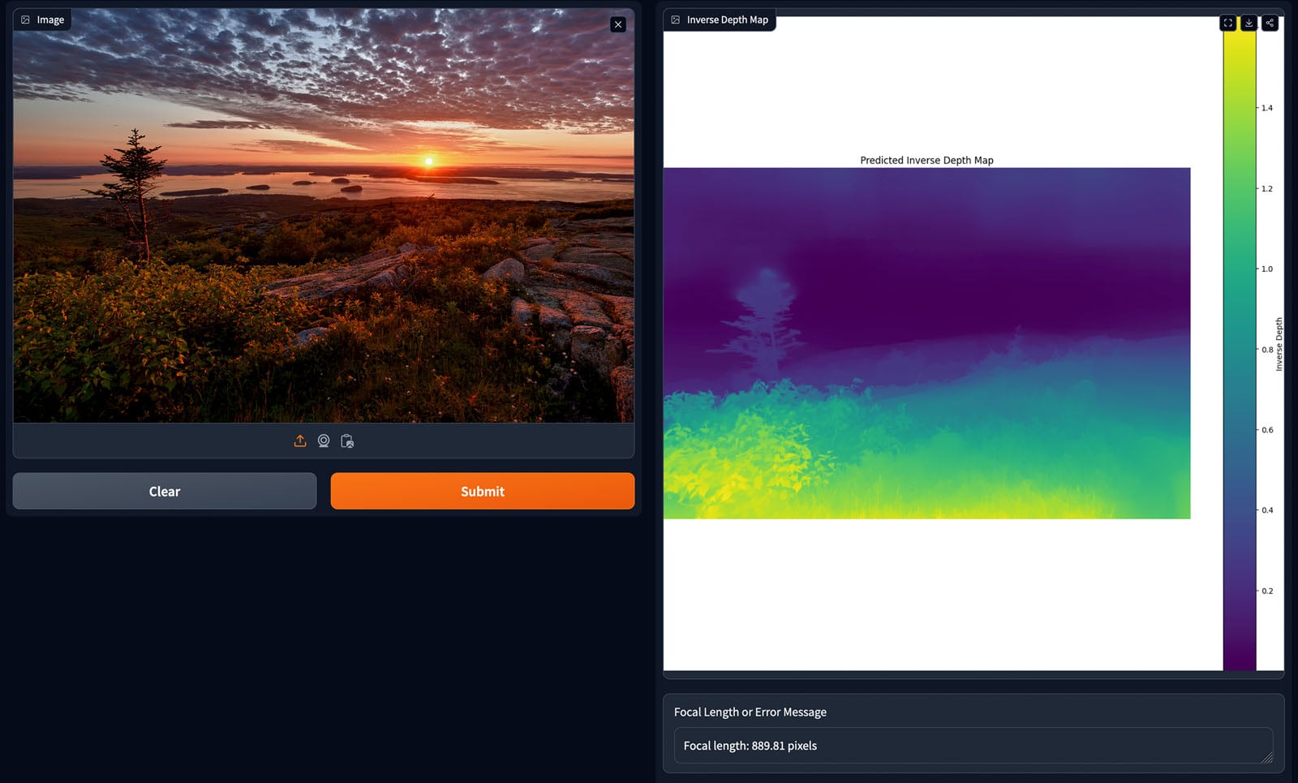Click the Inverse Depth colorbar gradient

[1240, 349]
